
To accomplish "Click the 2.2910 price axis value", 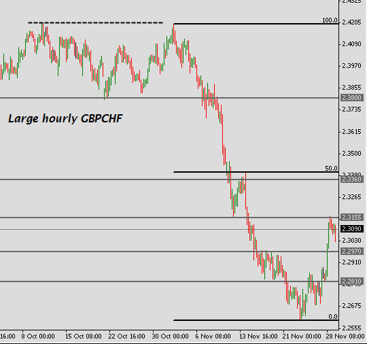I will pyautogui.click(x=351, y=262).
